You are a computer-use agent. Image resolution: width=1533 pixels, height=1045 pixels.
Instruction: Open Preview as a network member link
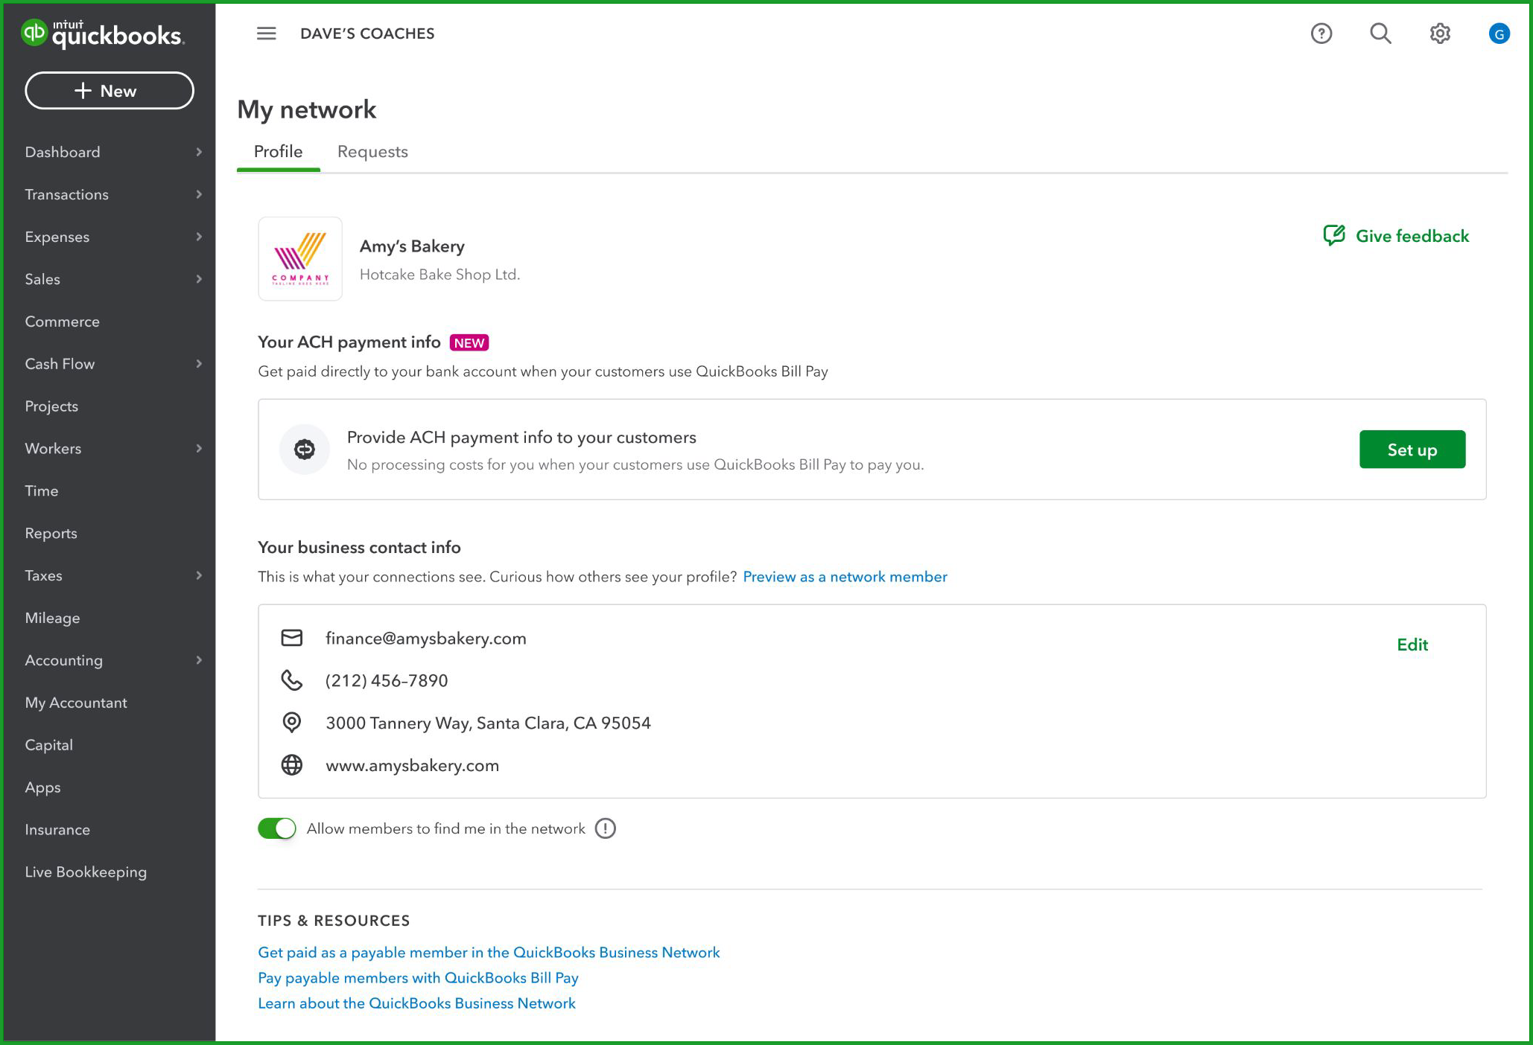tap(845, 577)
